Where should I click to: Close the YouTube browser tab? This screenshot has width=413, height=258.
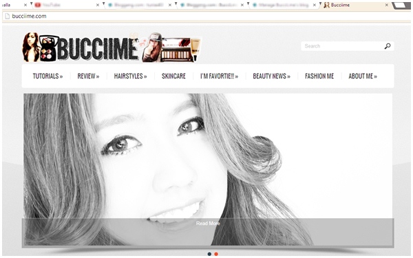pos(98,5)
